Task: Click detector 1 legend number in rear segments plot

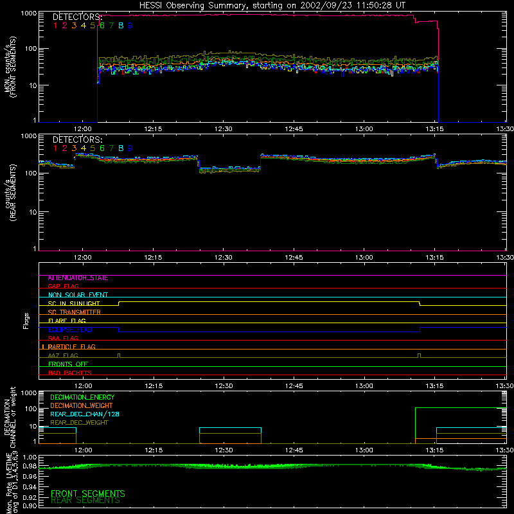Action: click(55, 148)
